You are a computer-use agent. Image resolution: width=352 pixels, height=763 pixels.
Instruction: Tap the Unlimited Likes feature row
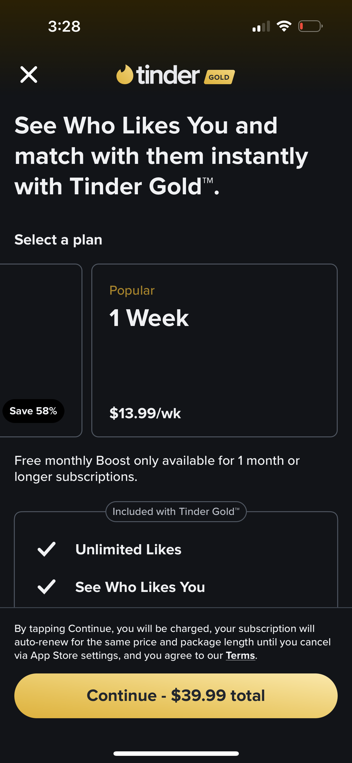128,549
